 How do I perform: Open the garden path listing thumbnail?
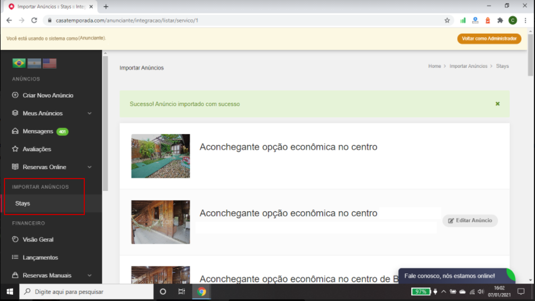(x=160, y=156)
